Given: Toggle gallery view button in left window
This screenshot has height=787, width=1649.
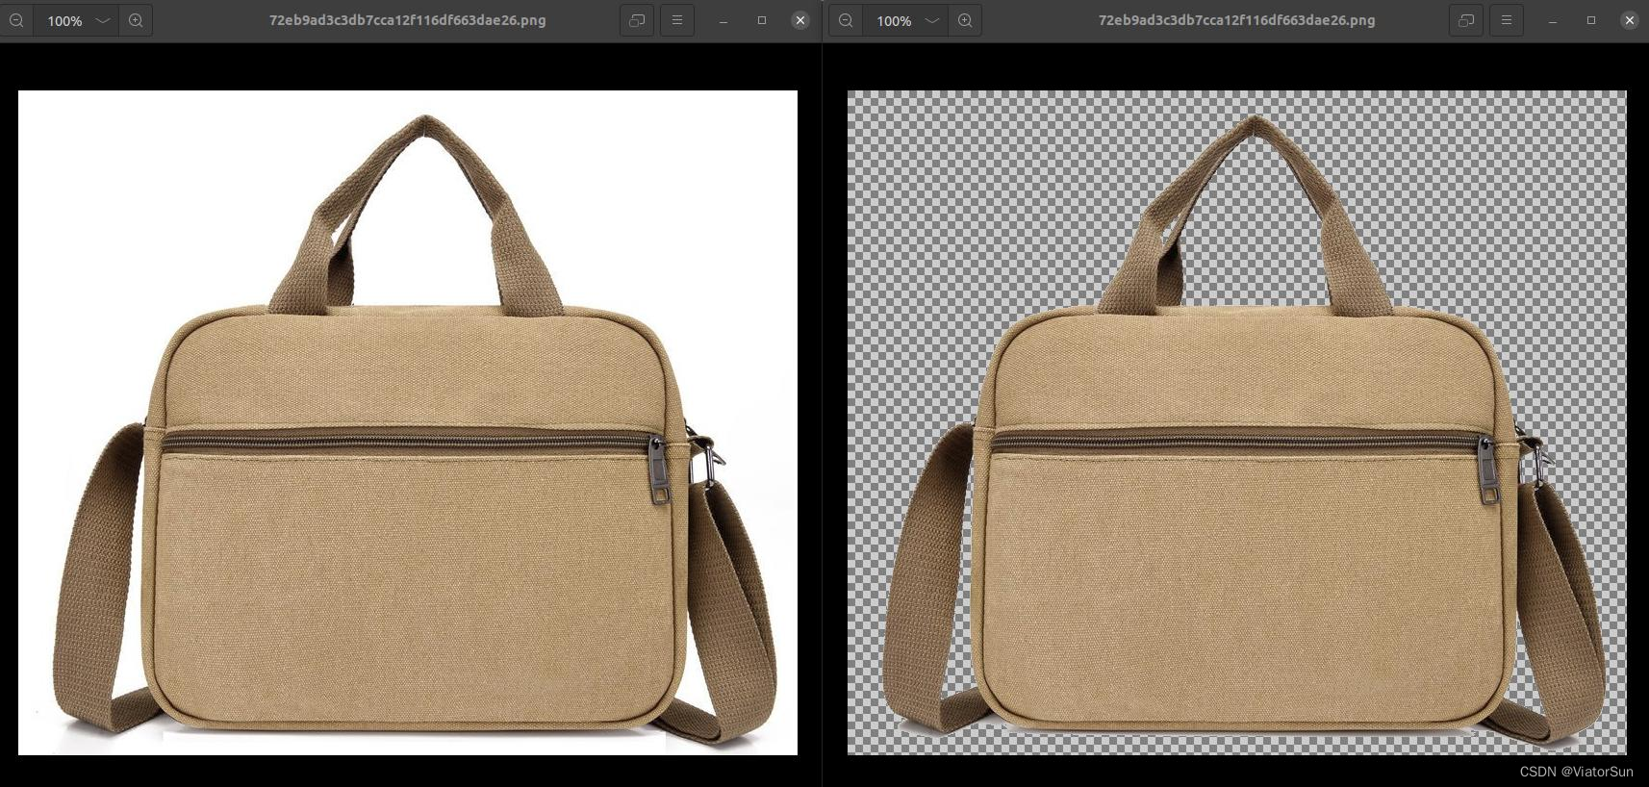Looking at the screenshot, I should [637, 20].
